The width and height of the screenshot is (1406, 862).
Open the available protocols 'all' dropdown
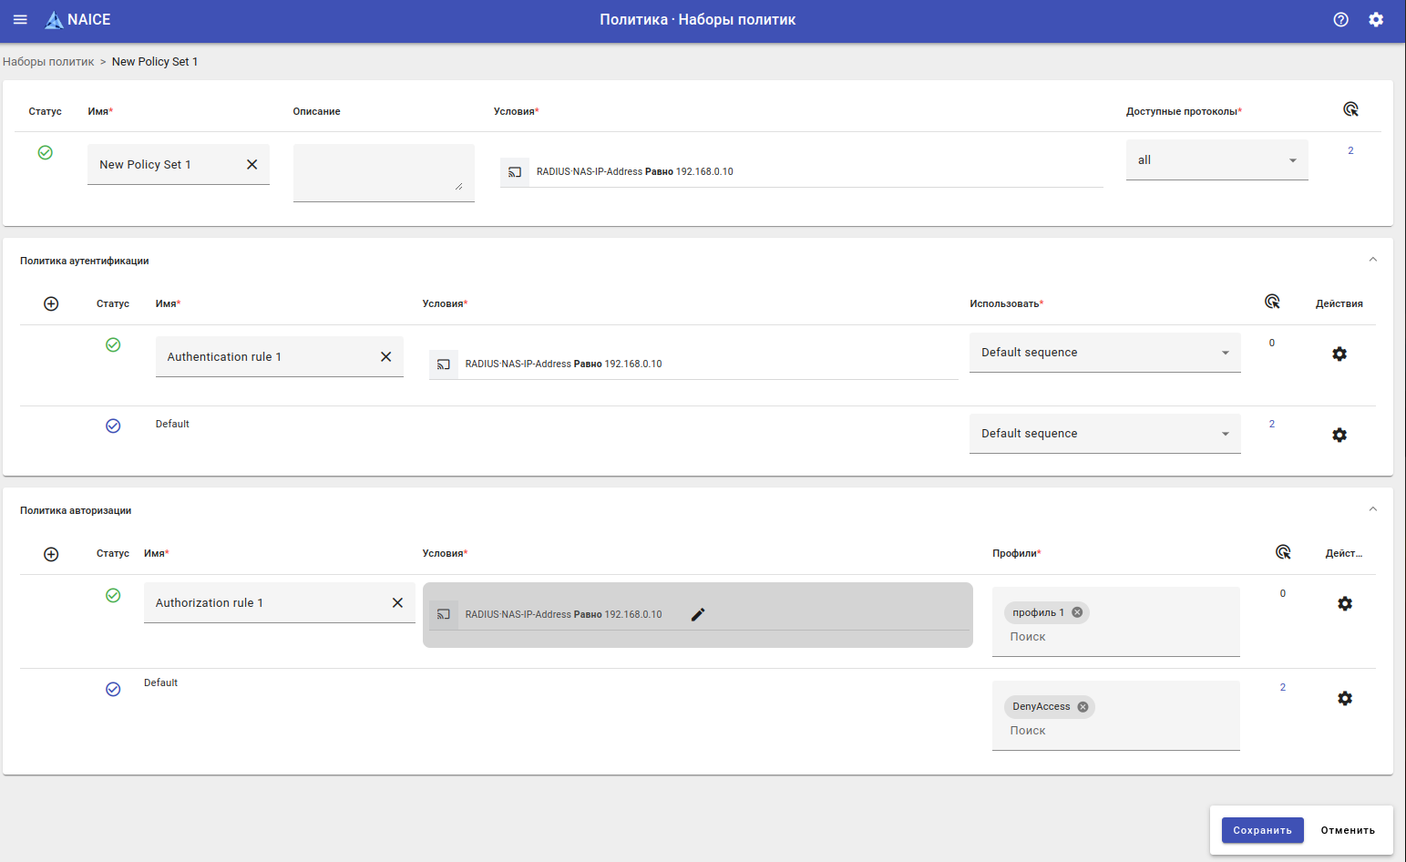1216,160
